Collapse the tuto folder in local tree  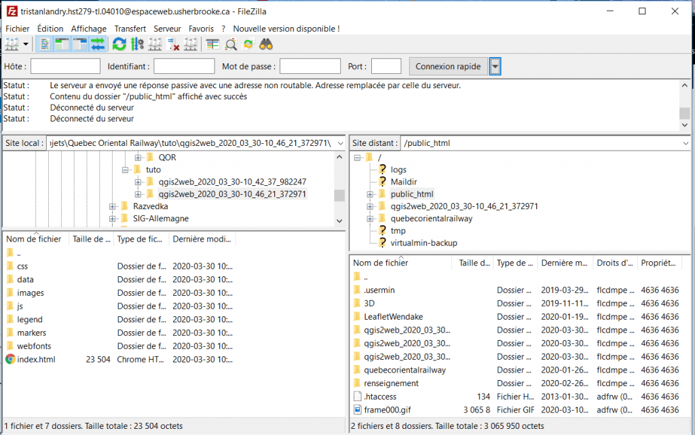coord(125,170)
